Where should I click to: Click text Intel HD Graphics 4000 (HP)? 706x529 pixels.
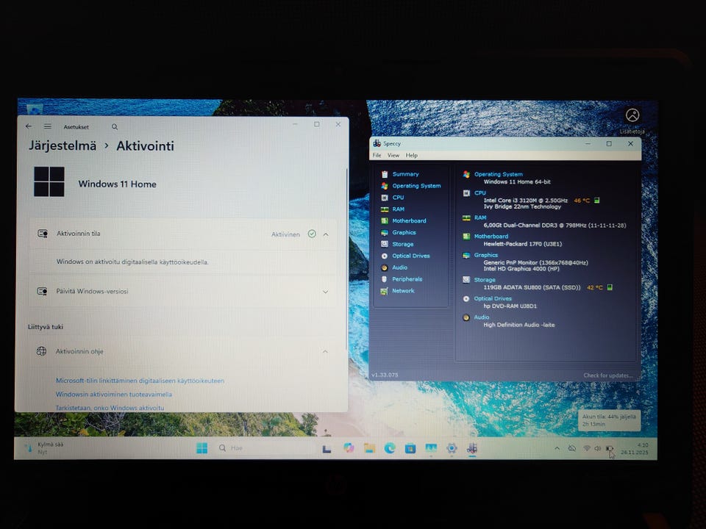(x=521, y=269)
